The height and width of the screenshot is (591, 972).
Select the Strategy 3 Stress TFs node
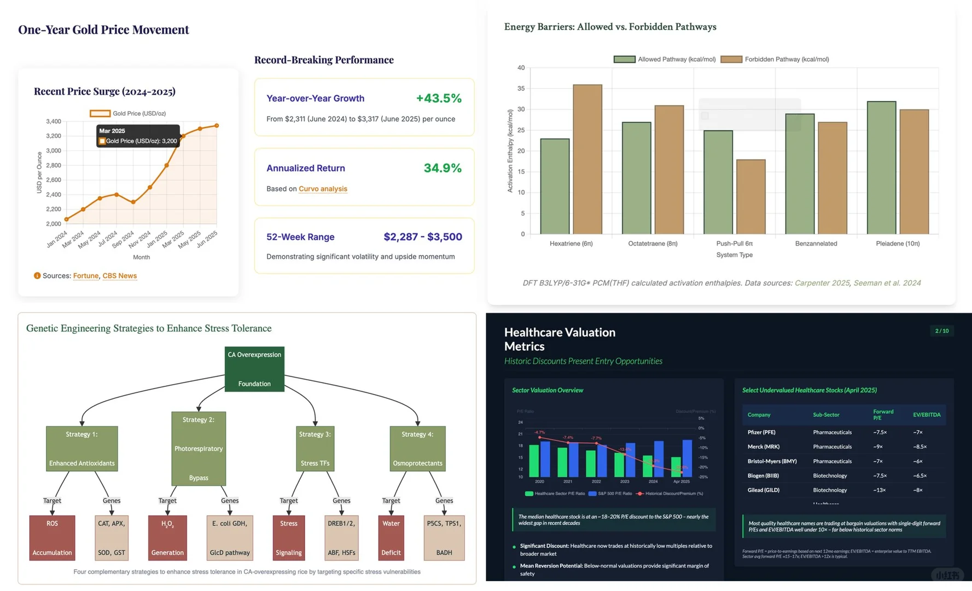point(315,449)
